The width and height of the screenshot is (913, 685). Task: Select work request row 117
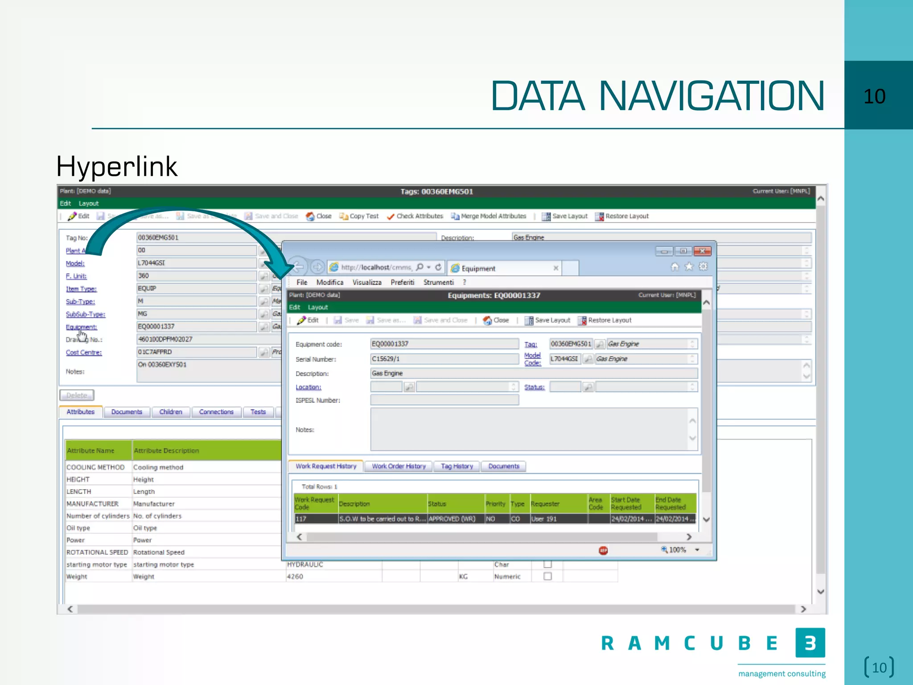[x=495, y=519]
